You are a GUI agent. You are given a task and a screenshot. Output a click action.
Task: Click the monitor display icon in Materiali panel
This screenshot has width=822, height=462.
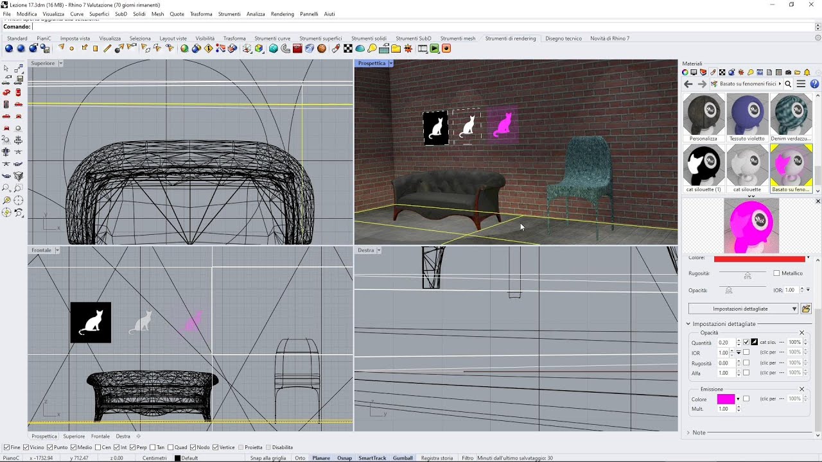(x=694, y=73)
